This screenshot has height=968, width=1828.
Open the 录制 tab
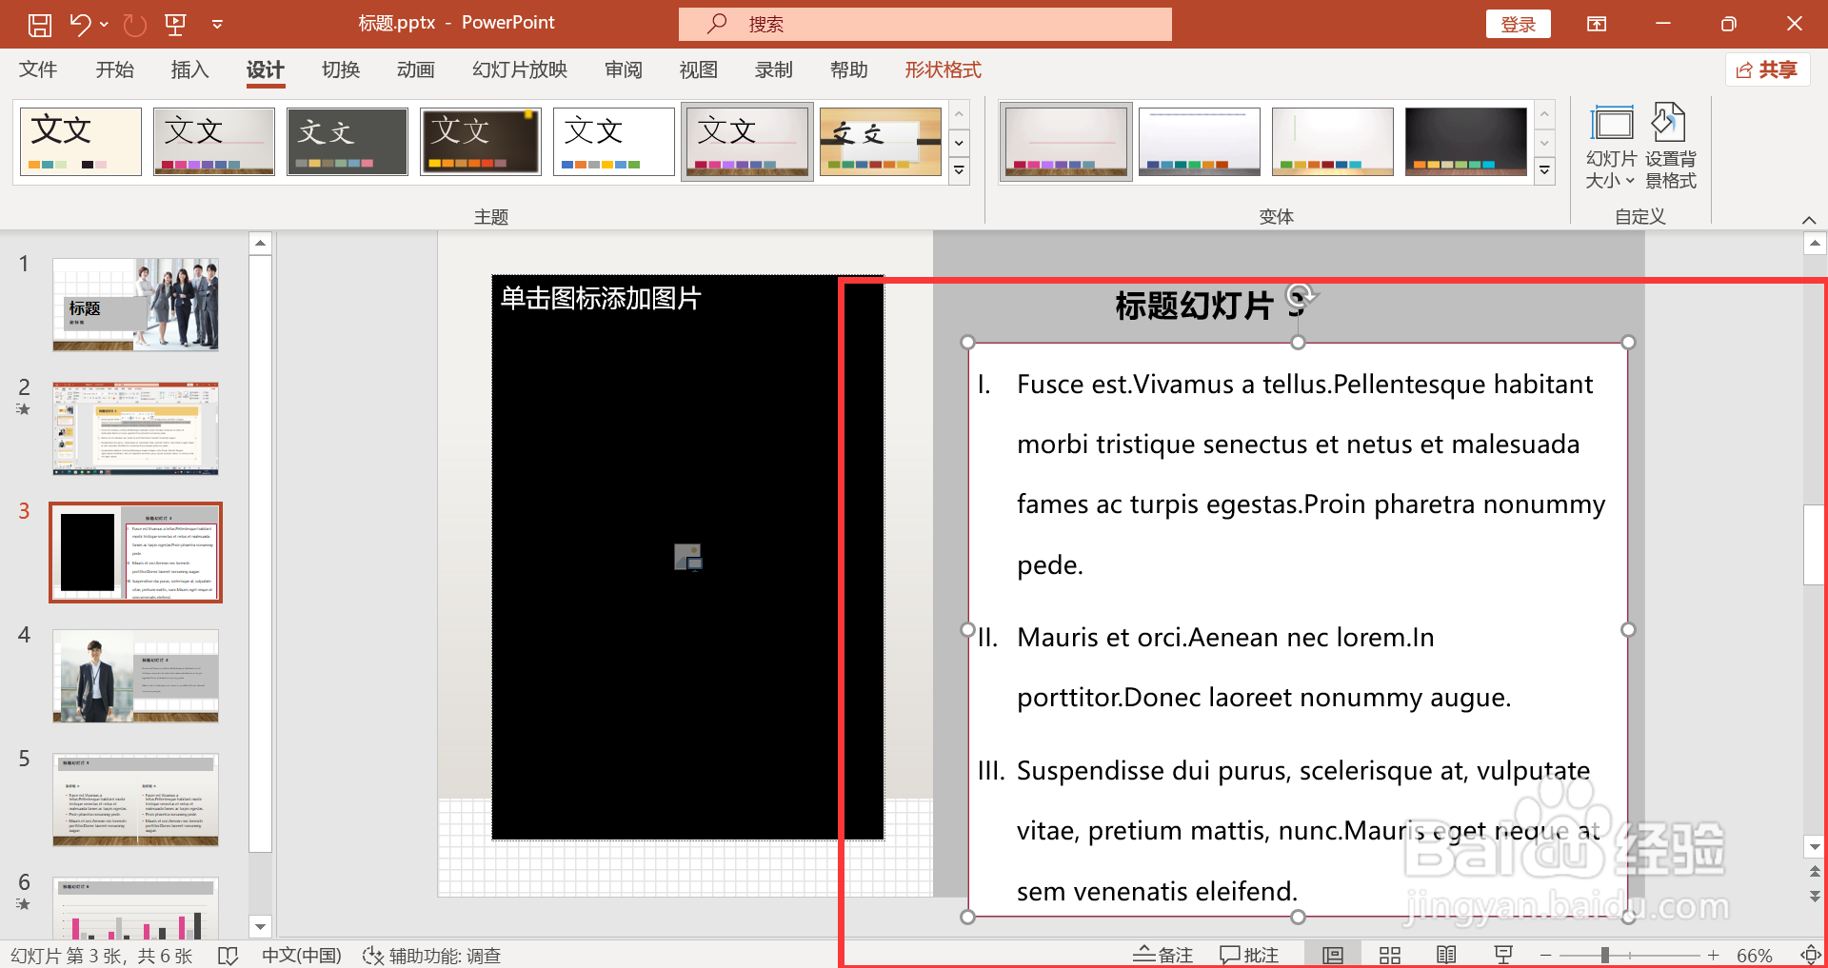[773, 69]
